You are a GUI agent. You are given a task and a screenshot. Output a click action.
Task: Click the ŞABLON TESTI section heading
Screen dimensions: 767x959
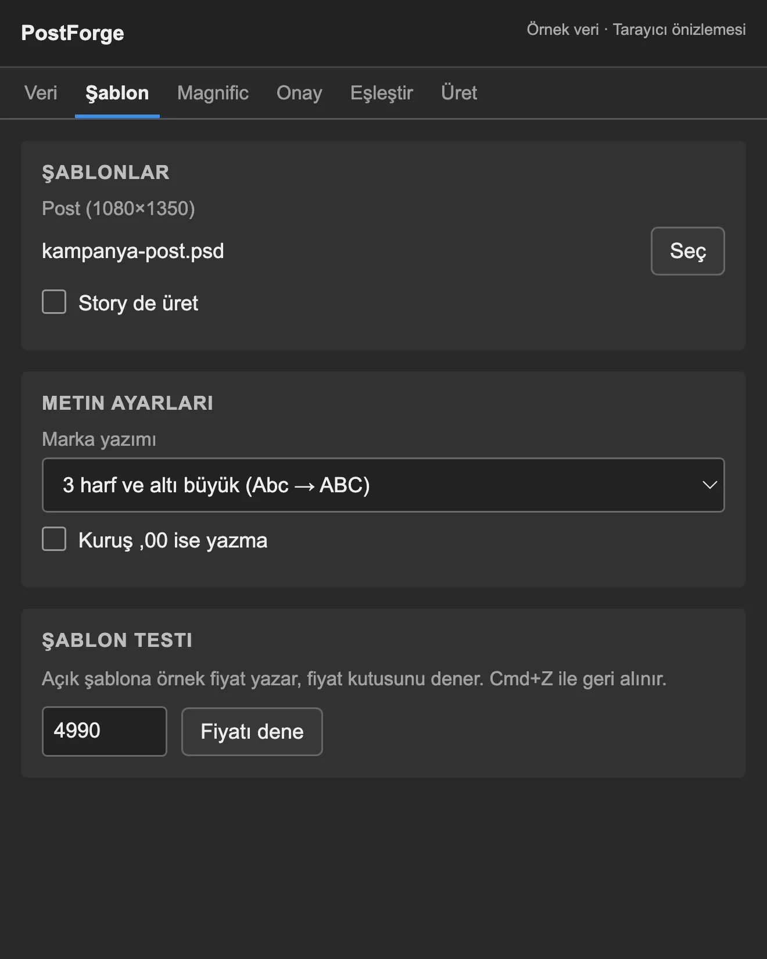tap(117, 640)
